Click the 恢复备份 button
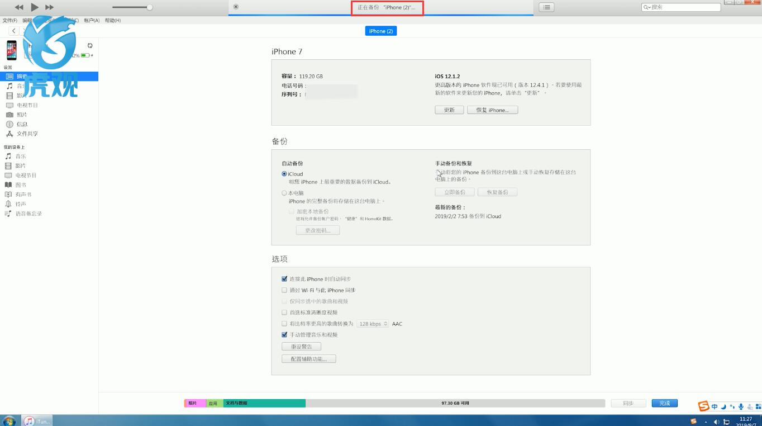The image size is (762, 426). (498, 192)
